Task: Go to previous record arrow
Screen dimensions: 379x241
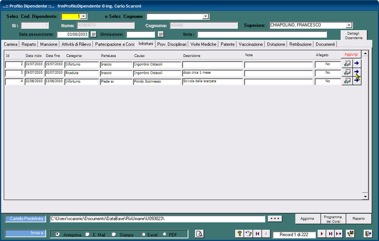Action: [266, 234]
